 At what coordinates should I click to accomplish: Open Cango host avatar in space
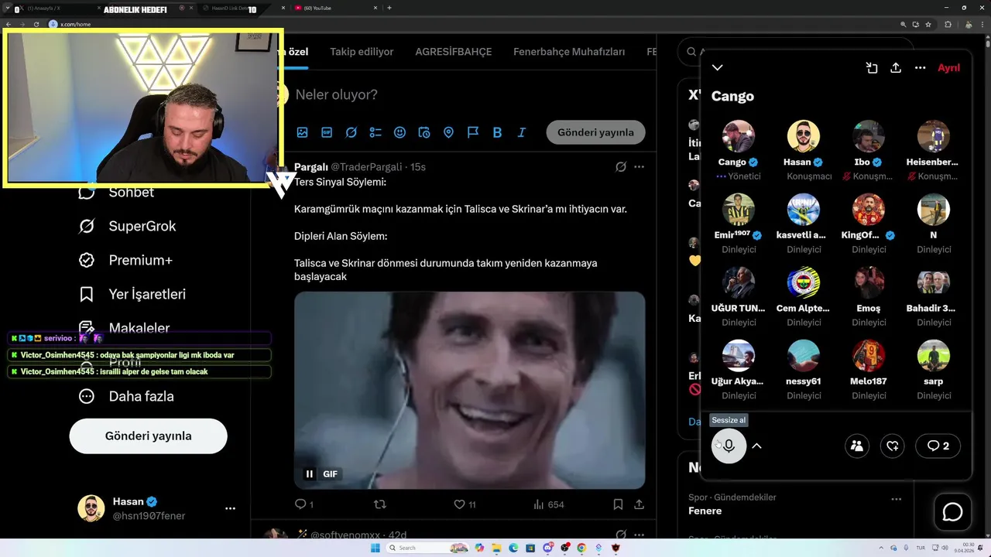(739, 136)
